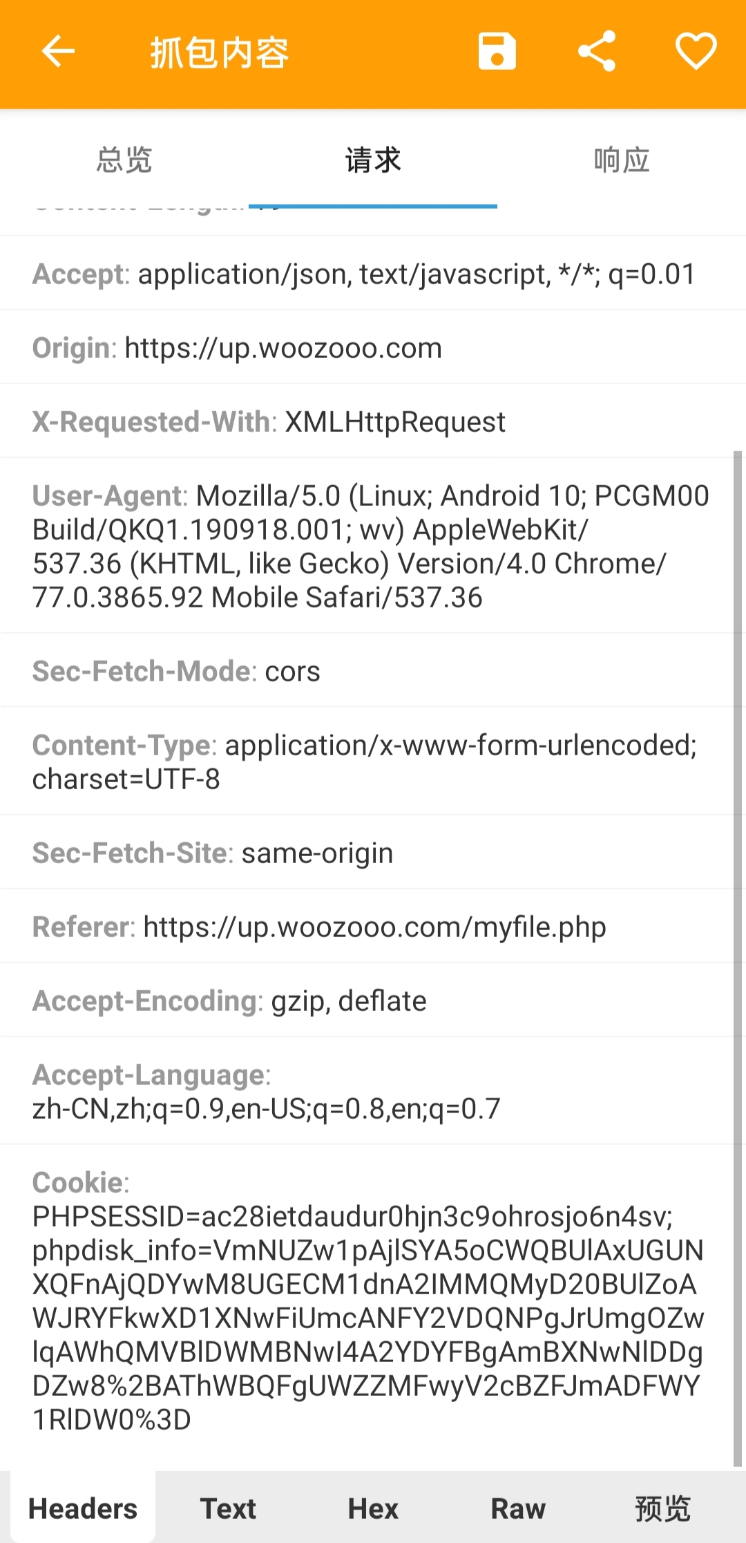This screenshot has height=1543, width=746.
Task: Switch to the 总览 overview tab
Action: tap(124, 160)
